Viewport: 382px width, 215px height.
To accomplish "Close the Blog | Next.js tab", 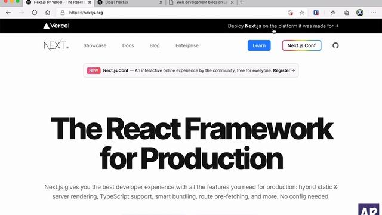I will pyautogui.click(x=161, y=2).
